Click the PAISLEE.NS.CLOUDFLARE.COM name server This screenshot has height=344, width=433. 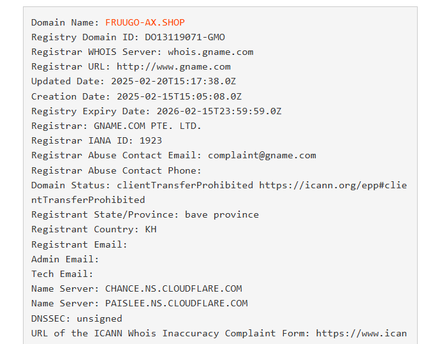point(177,303)
